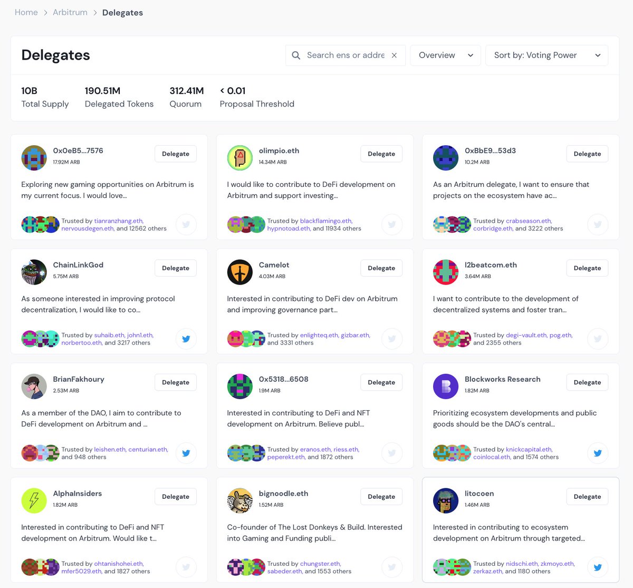Click Twitter icon on 0x0eB5...7576 card
This screenshot has width=633, height=588.
coord(186,224)
